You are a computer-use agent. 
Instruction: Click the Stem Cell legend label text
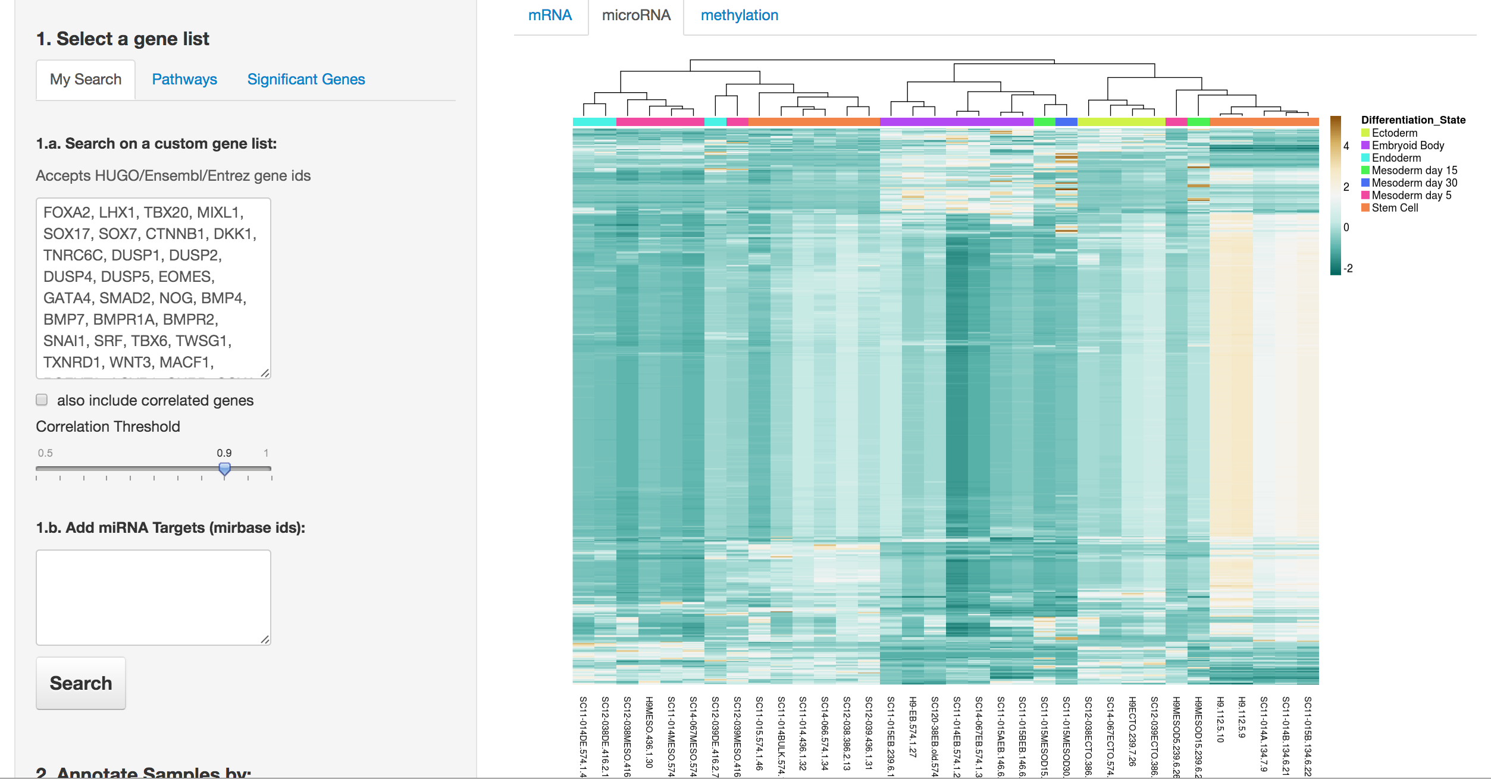(x=1395, y=208)
